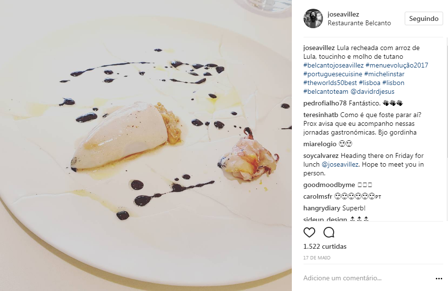Click the comment speech bubble icon

tap(329, 233)
